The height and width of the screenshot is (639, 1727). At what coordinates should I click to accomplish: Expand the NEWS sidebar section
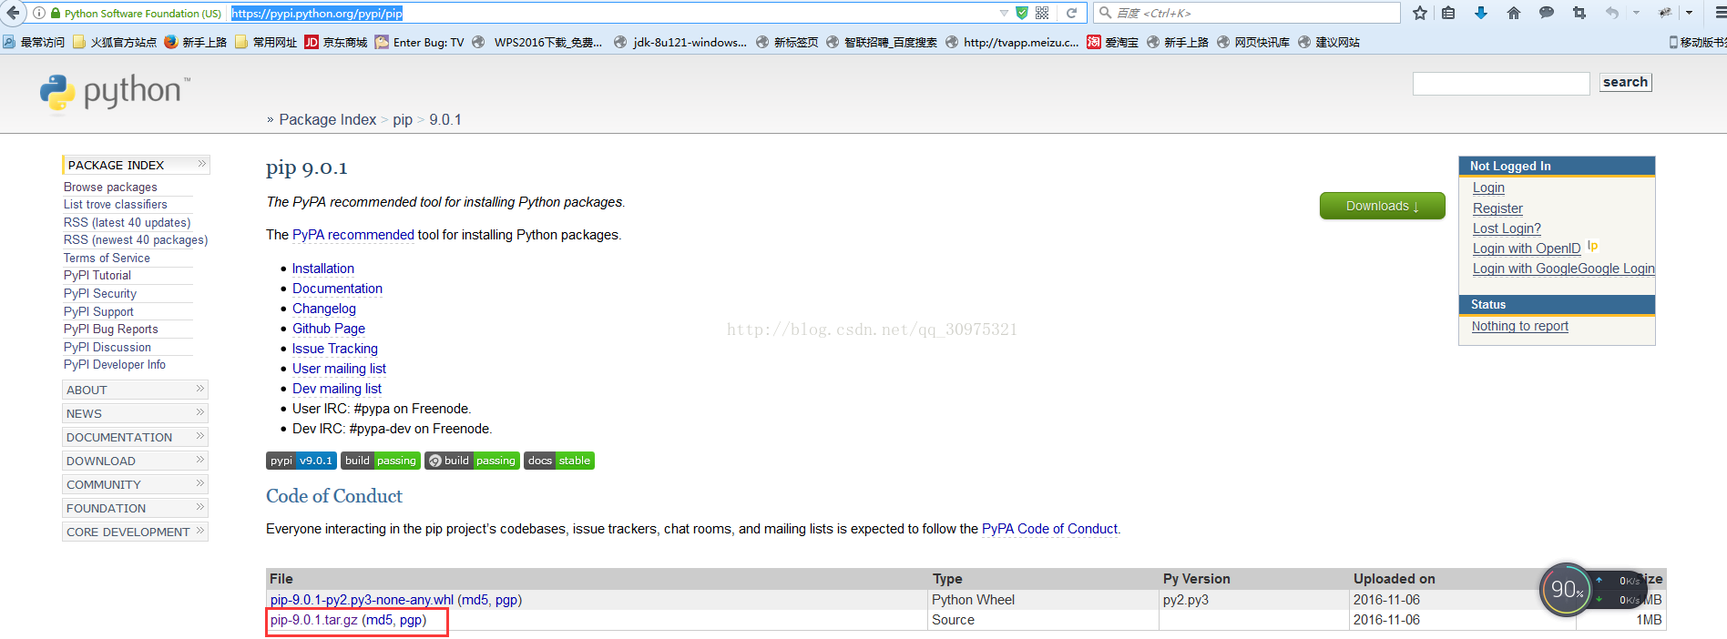coord(136,413)
